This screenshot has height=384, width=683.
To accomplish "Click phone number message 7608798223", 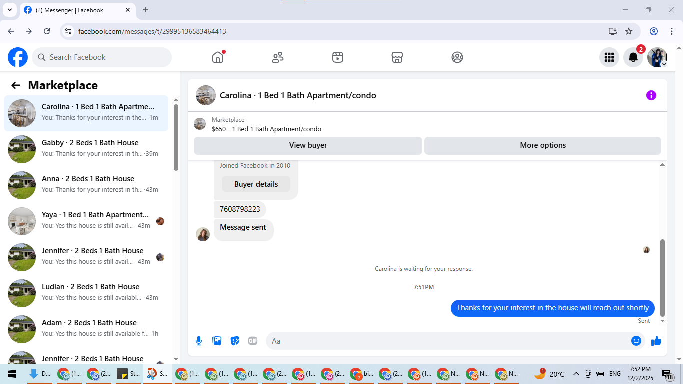I will coord(240,209).
